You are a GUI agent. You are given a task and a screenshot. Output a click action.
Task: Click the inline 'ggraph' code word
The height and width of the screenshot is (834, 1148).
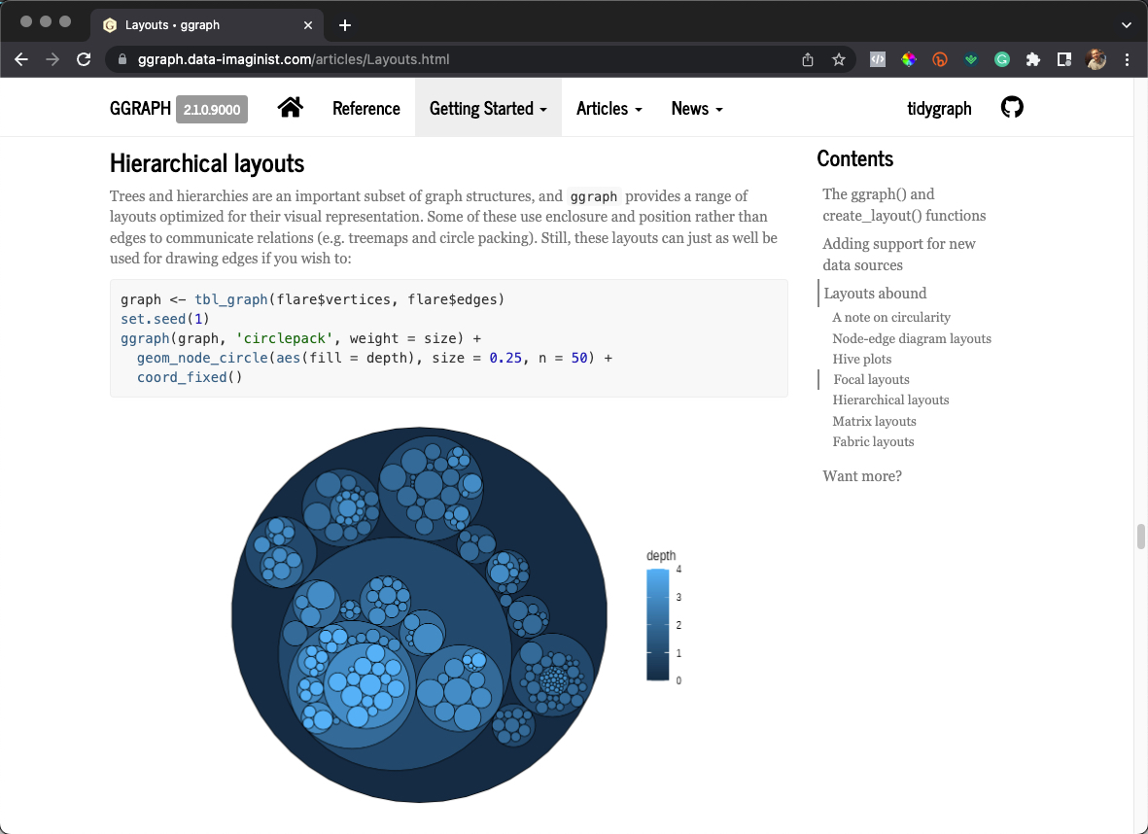[593, 196]
